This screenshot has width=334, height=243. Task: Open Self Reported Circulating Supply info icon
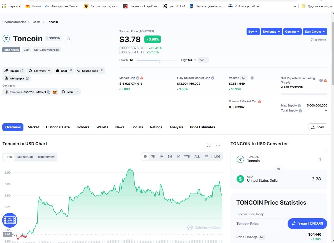(321, 80)
